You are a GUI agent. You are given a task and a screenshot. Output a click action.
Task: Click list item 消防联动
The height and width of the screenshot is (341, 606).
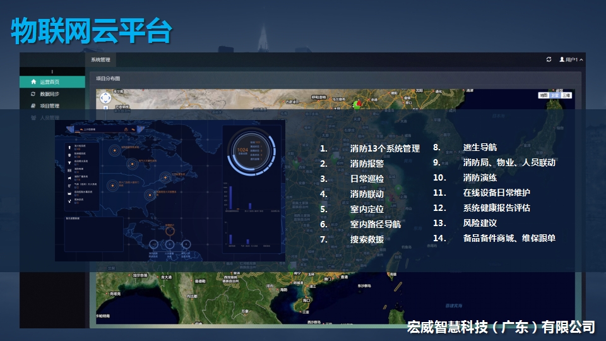367,194
